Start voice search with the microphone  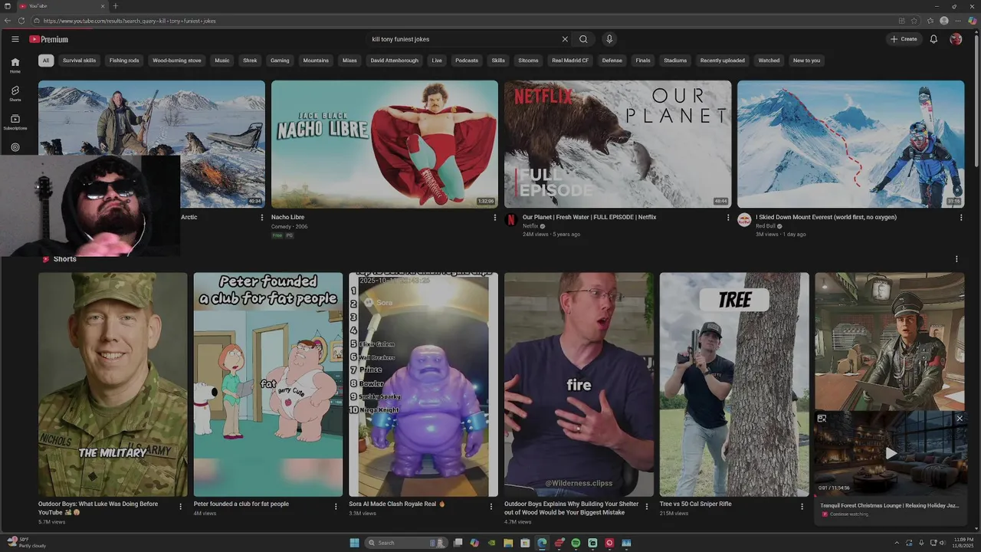[609, 39]
